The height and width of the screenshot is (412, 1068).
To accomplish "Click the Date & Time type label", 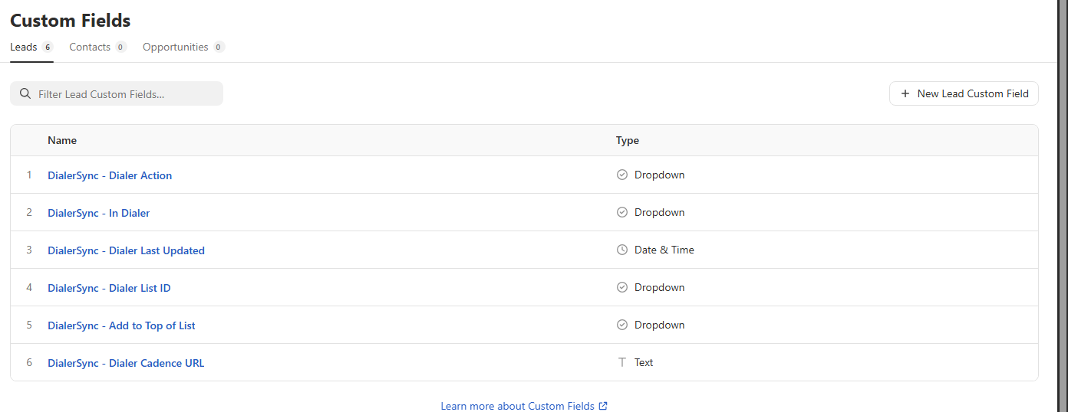I will click(x=664, y=250).
